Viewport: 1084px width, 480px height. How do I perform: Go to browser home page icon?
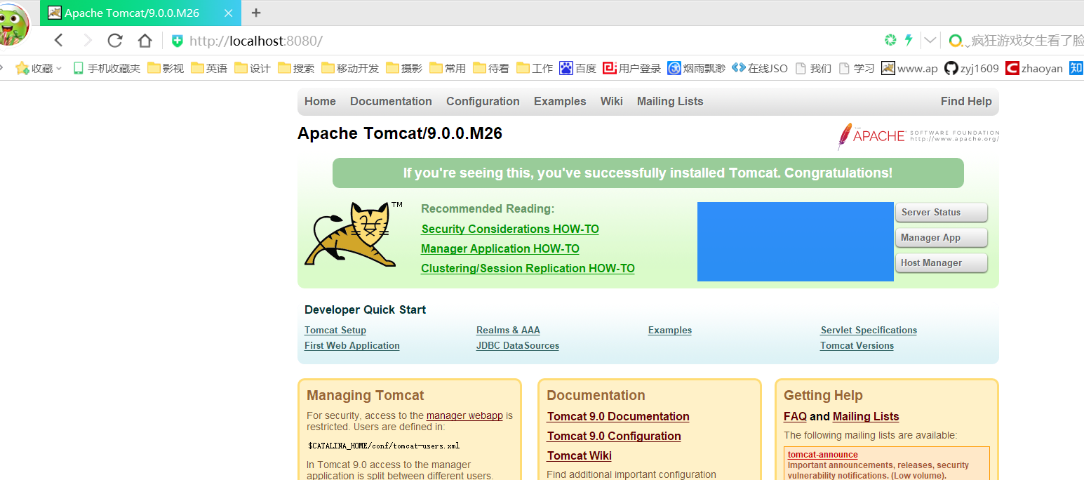145,41
